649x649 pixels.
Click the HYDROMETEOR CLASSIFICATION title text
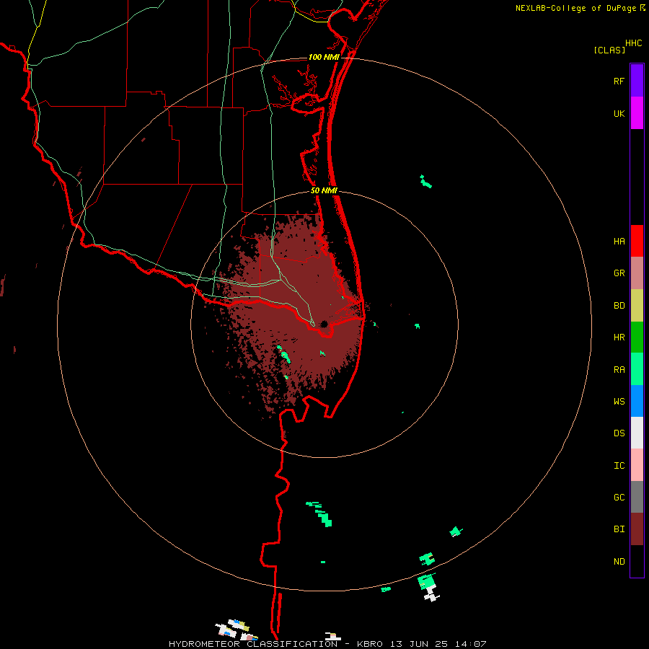(253, 644)
